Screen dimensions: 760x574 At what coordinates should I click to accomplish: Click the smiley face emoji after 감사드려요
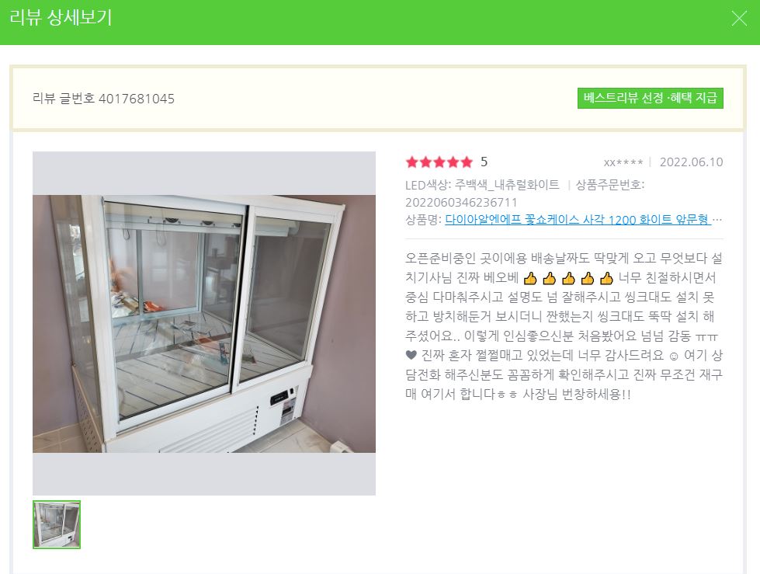674,356
